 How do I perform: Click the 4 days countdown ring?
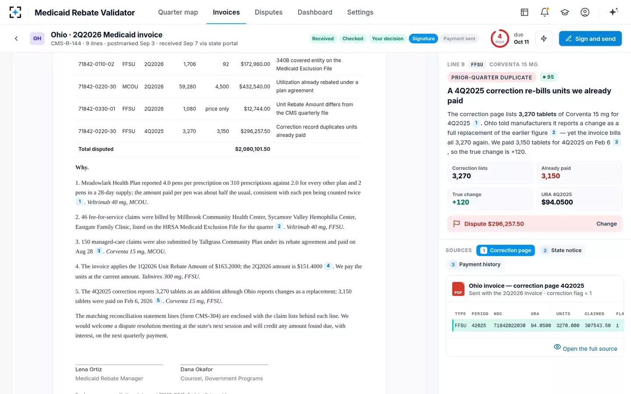tap(500, 39)
